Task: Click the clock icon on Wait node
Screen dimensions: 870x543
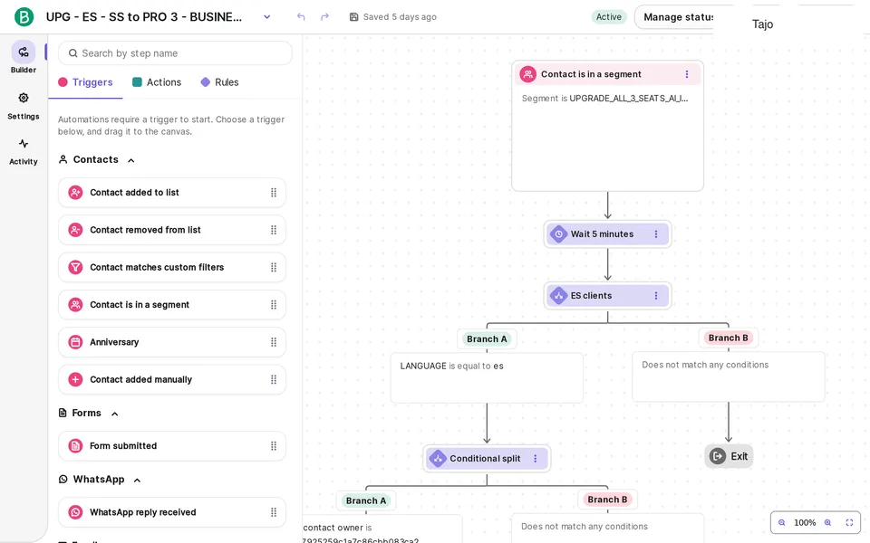Action: coord(559,233)
